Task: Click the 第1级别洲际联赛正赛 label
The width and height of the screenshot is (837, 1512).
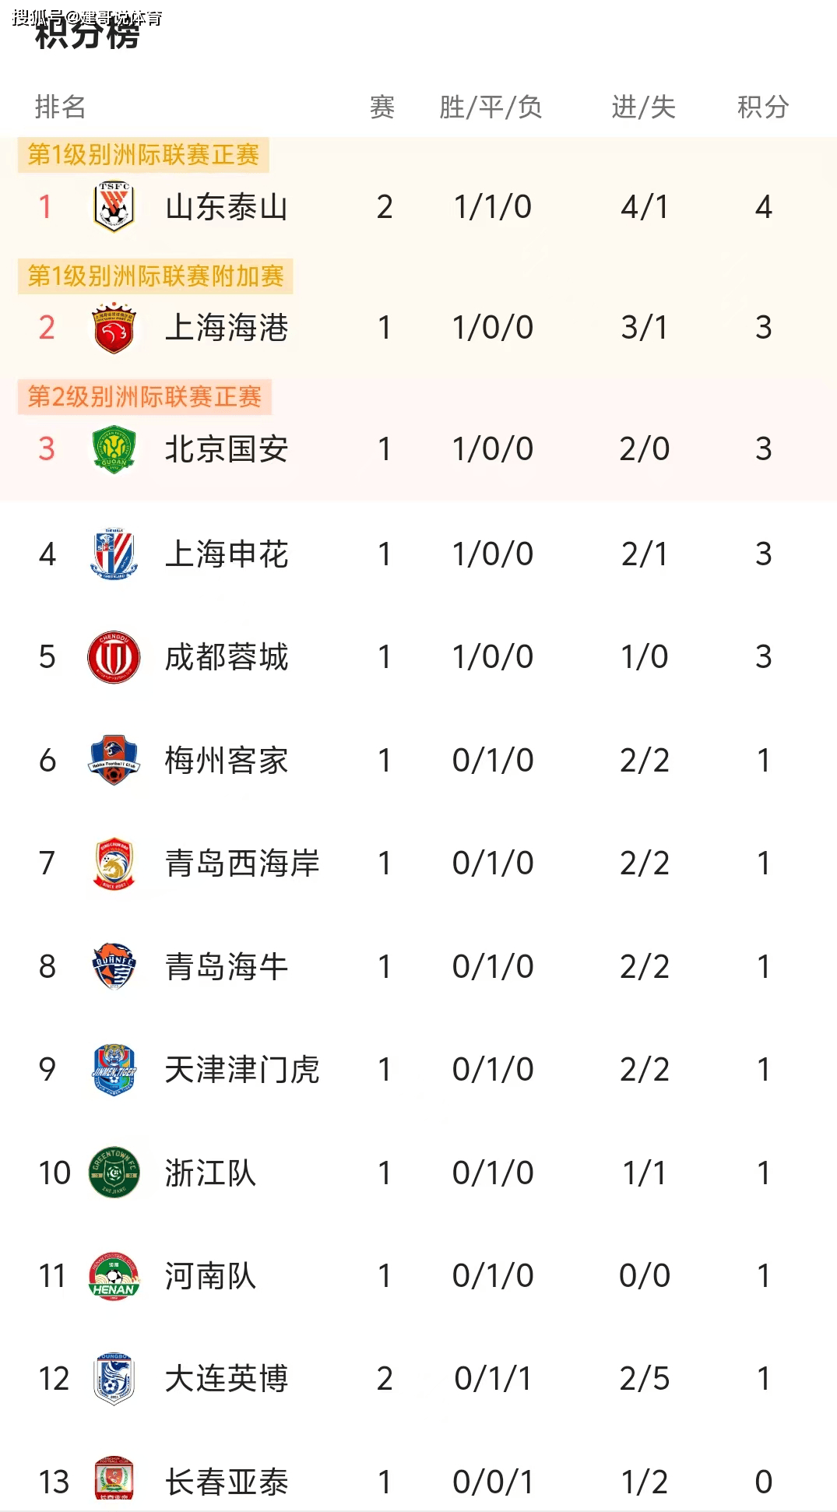Action: click(143, 155)
